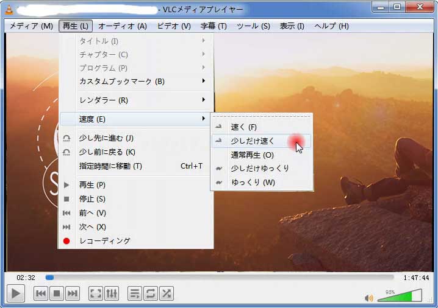The height and width of the screenshot is (308, 438).
Task: Click the VLC cone icon in title bar
Action: (x=9, y=10)
